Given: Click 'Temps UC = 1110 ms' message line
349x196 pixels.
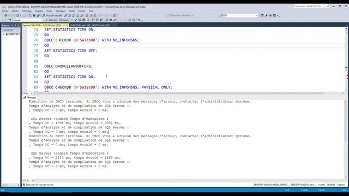Looking at the screenshot, I should 75,157.
